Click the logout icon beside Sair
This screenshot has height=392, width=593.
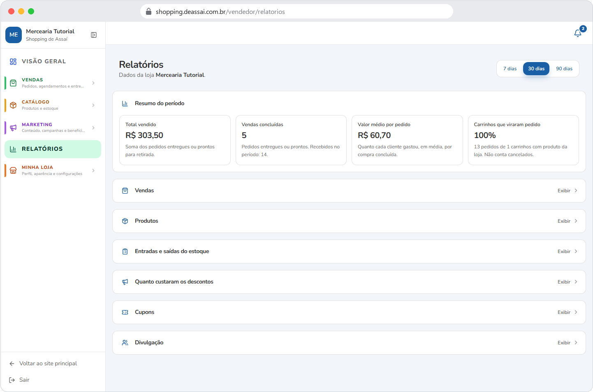point(12,380)
